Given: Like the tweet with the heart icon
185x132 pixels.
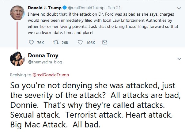Looking at the screenshot, I should (x=80, y=42).
